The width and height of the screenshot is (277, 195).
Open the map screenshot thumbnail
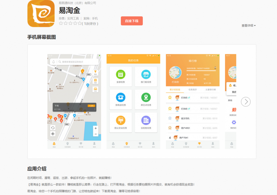coord(74,102)
